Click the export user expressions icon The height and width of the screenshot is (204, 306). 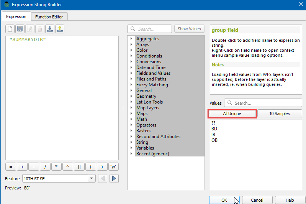[x=60, y=29]
